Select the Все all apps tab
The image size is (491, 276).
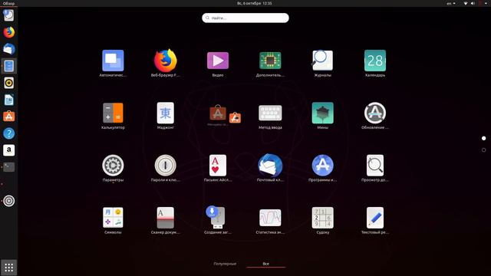click(266, 264)
